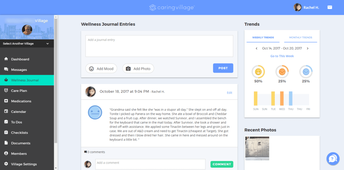Click the caringvillage logo

[172, 7]
